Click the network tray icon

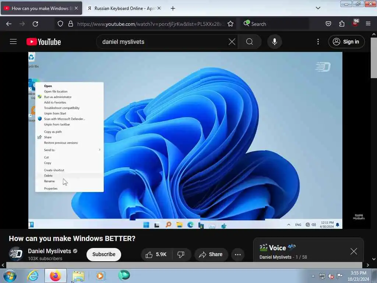pos(322,276)
